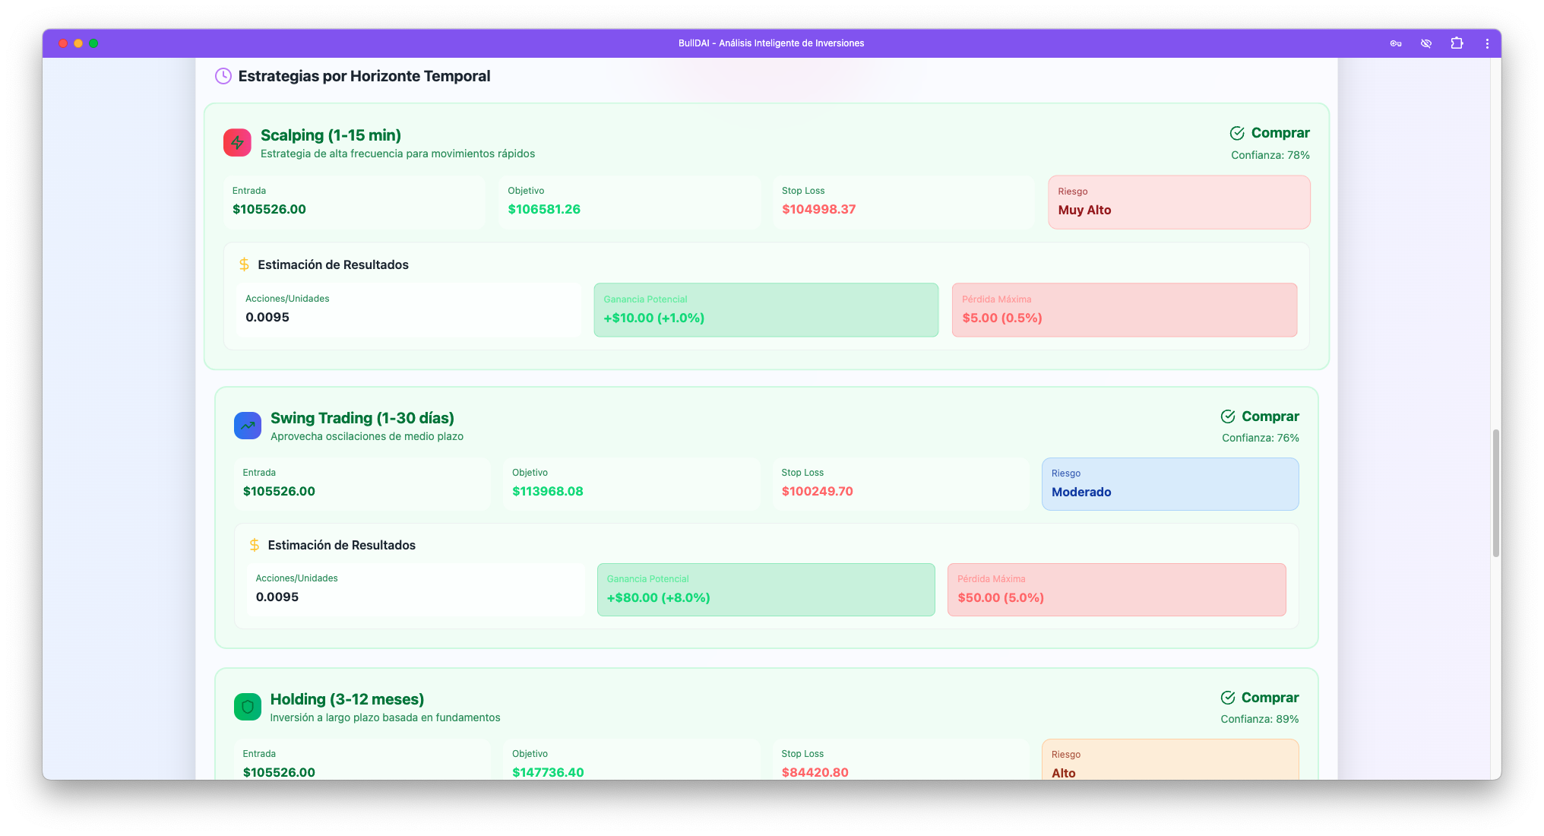Screen dimensions: 1544x836
Task: Click Swing Trading Pérdida Máxima $50.00 box
Action: click(x=1116, y=590)
